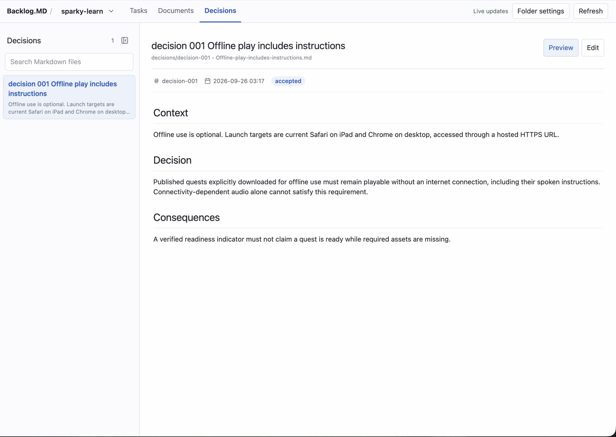Click the Decision section heading

tap(172, 160)
